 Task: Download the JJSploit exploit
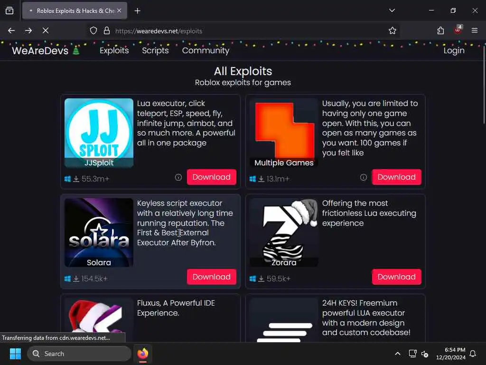click(x=211, y=177)
